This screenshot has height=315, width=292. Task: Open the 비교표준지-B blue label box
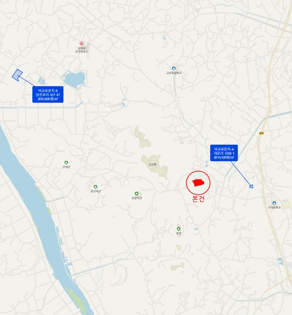pyautogui.click(x=48, y=94)
